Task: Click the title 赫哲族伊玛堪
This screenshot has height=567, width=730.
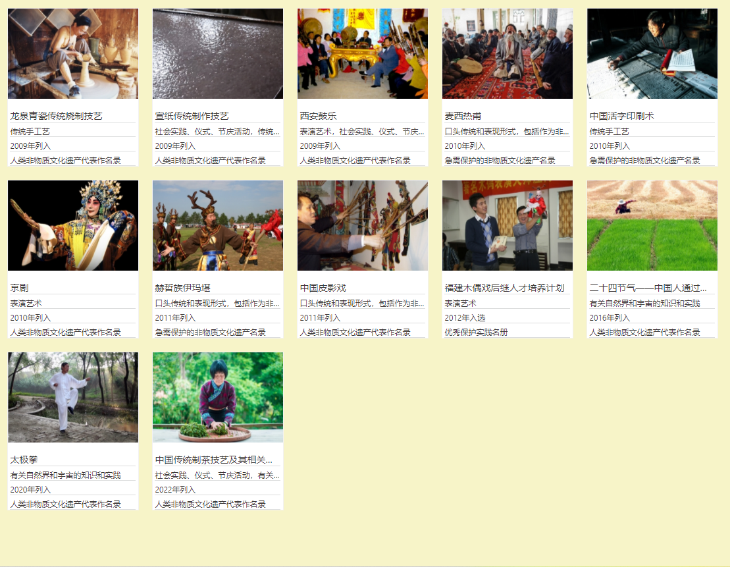Action: click(183, 288)
